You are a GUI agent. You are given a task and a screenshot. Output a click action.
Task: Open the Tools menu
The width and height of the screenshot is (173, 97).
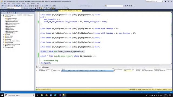(x=28, y=4)
